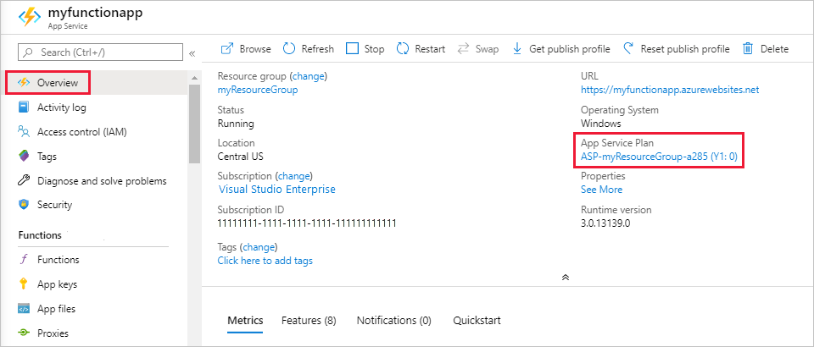Click See More under Properties

tap(601, 190)
